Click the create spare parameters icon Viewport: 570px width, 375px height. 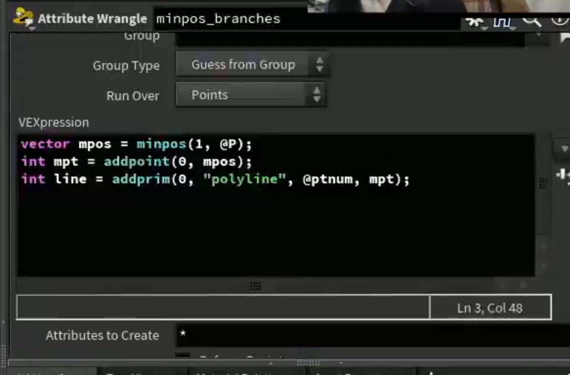[563, 175]
